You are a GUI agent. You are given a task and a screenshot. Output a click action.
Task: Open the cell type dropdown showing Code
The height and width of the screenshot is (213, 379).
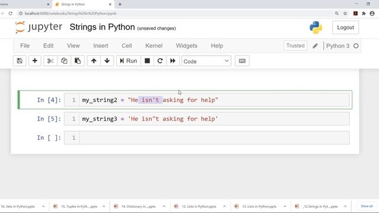[x=206, y=61]
